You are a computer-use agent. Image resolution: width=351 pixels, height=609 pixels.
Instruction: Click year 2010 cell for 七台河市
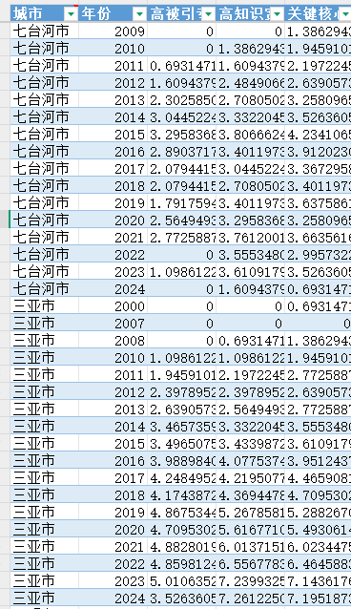coord(113,48)
